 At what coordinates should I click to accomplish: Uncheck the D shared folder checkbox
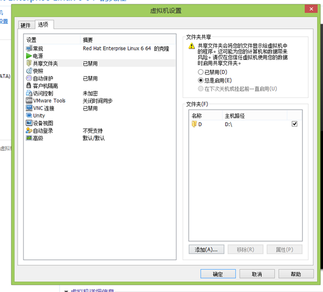[294, 124]
